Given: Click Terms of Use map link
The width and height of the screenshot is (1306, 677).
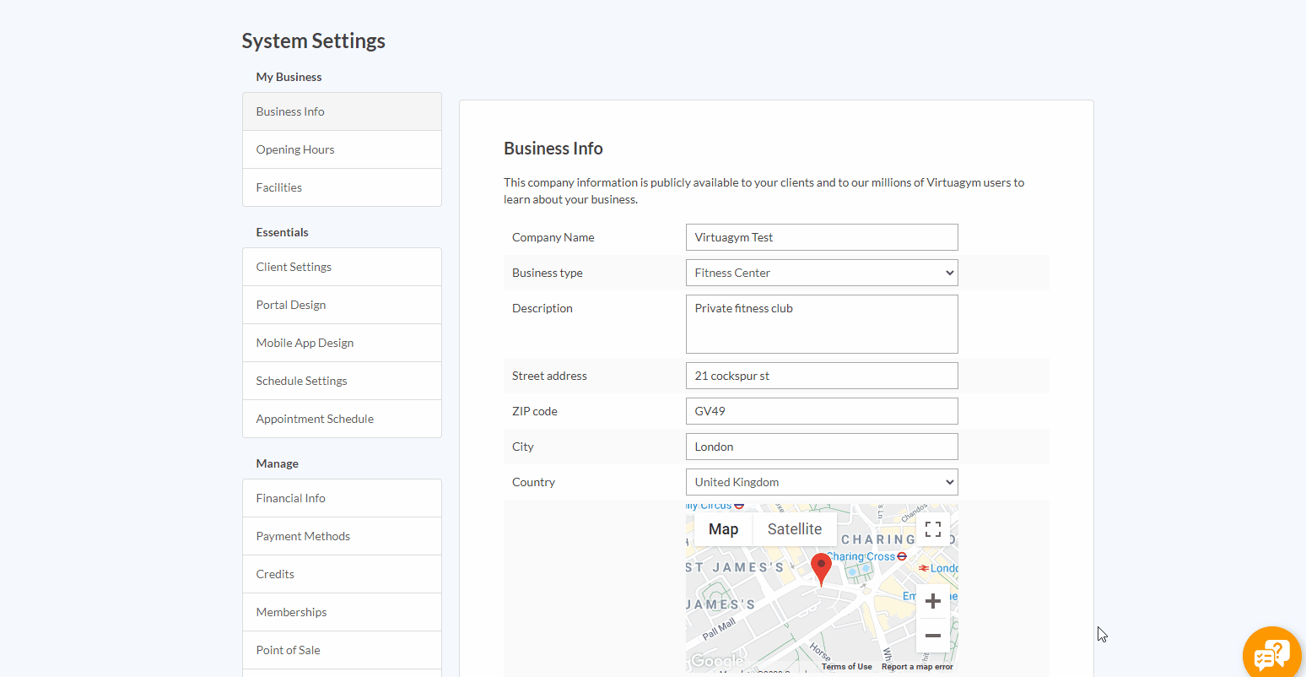Looking at the screenshot, I should click(x=847, y=667).
